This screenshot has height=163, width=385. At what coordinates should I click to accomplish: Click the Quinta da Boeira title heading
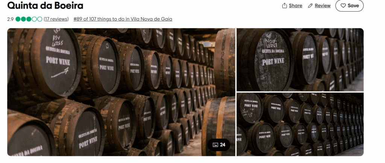(x=45, y=5)
